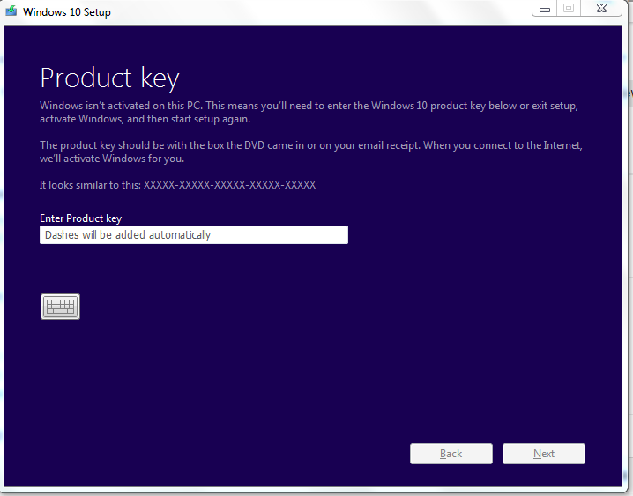Click the 'Windows isn't activated on this PC' paragraph

coord(309,112)
